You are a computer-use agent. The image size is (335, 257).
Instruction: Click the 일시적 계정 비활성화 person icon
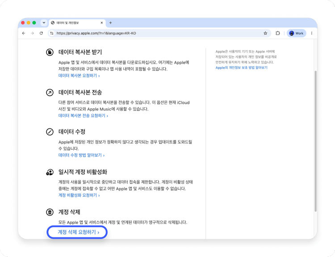click(50, 172)
